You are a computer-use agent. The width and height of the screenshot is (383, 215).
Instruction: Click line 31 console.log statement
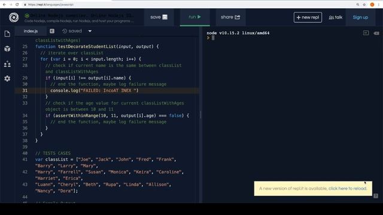pos(95,90)
